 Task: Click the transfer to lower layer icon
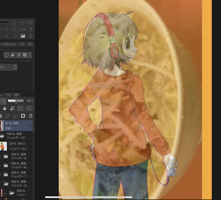click(x=7, y=116)
